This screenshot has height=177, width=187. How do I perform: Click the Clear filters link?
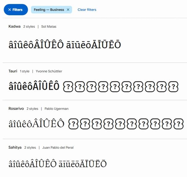pos(87,10)
